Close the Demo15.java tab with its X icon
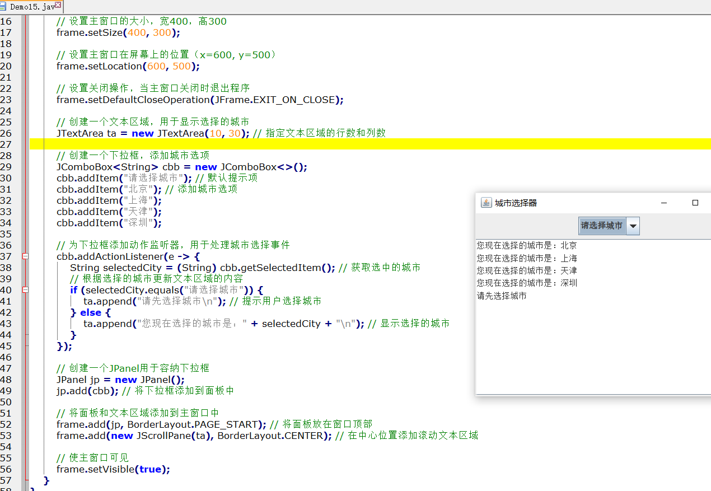Image resolution: width=711 pixels, height=491 pixels. tap(58, 6)
